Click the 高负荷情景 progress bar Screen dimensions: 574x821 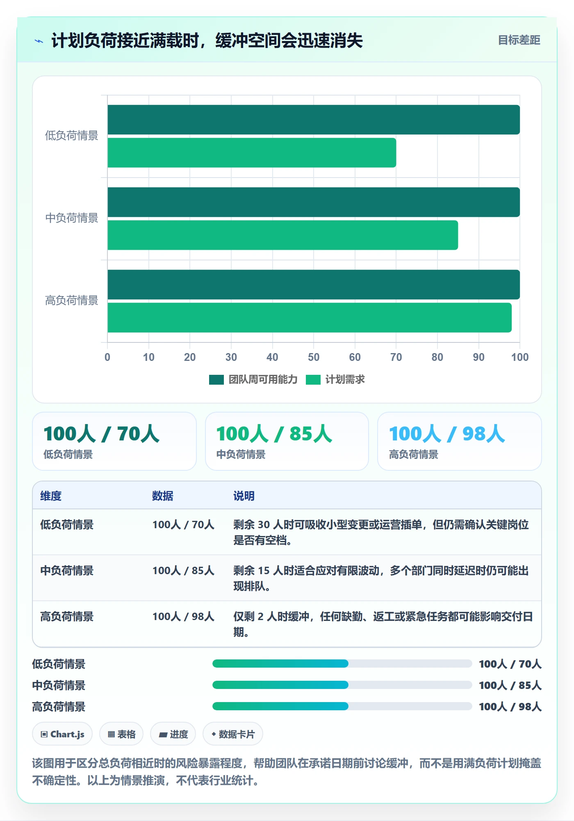tap(342, 706)
